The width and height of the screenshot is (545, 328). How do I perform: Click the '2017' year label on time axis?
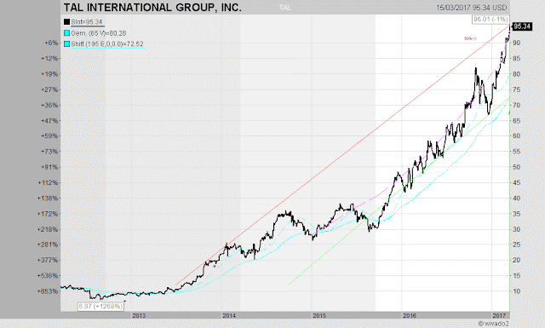(x=499, y=315)
